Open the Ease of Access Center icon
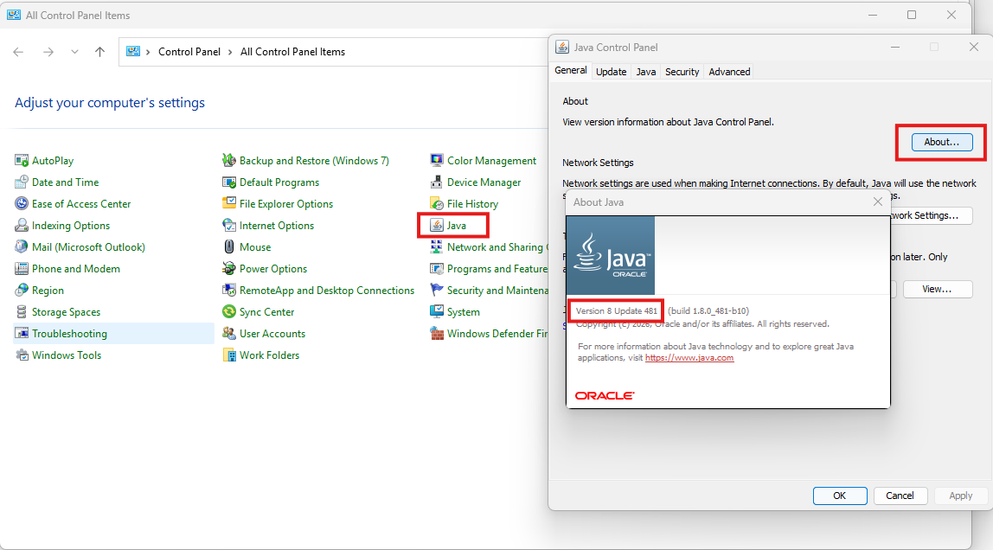 click(x=22, y=204)
